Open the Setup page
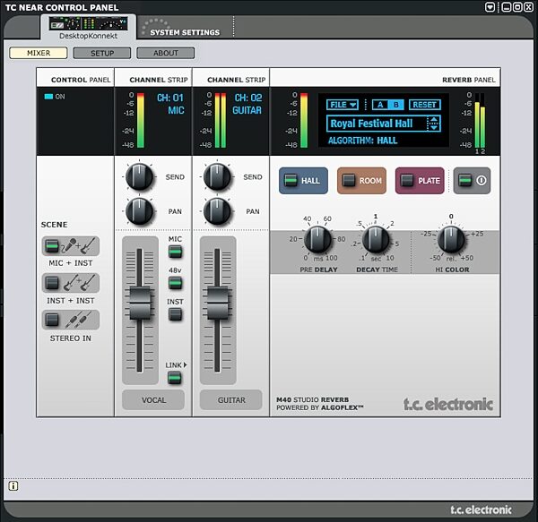This screenshot has height=522, width=538. pyautogui.click(x=102, y=53)
